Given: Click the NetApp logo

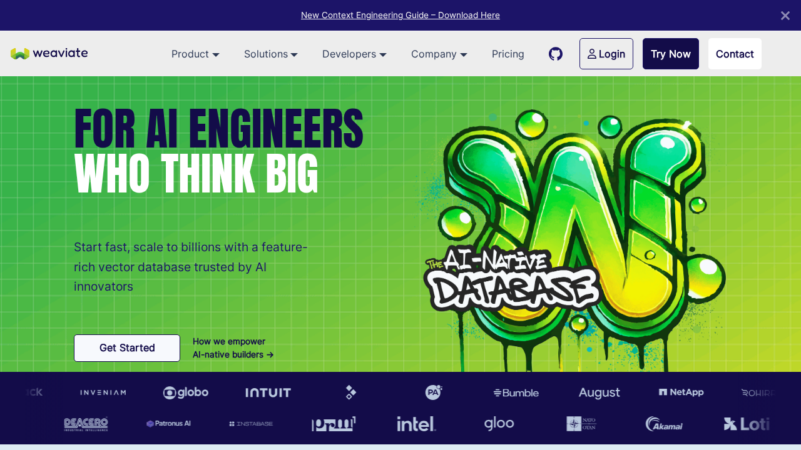Looking at the screenshot, I should tap(681, 392).
